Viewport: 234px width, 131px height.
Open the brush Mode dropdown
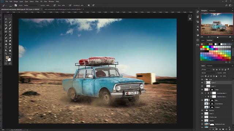tap(31, 5)
